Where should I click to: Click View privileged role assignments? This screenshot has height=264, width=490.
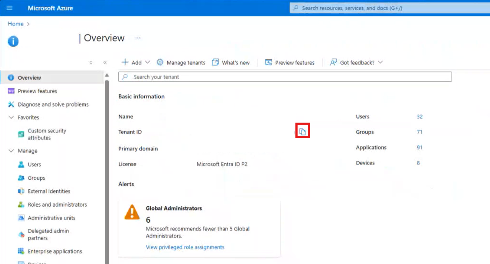tap(185, 247)
